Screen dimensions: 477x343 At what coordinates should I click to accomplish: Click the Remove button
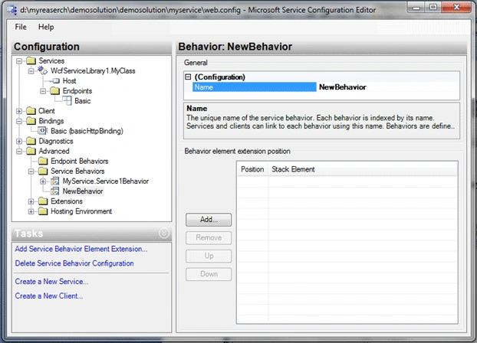pyautogui.click(x=209, y=238)
